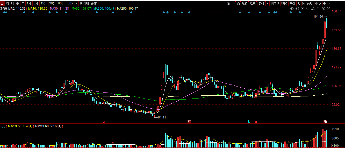Click the X100 volume unit label

click(x=335, y=146)
